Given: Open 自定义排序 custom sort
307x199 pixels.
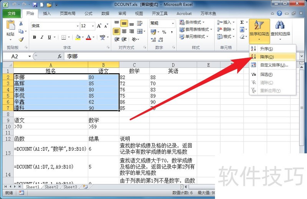Looking at the screenshot, I should point(272,65).
